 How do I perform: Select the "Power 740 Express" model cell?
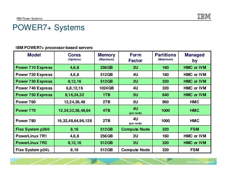(x=34, y=88)
